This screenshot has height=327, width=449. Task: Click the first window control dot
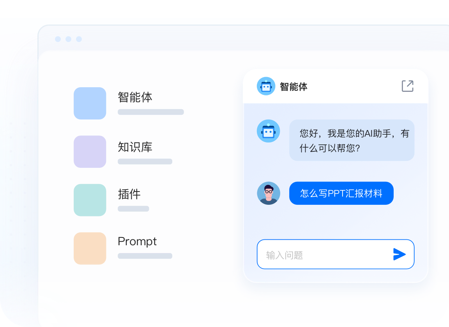[x=58, y=39]
